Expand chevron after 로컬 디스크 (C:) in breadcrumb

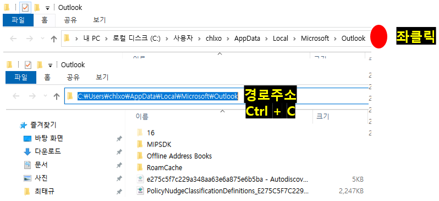(167, 39)
